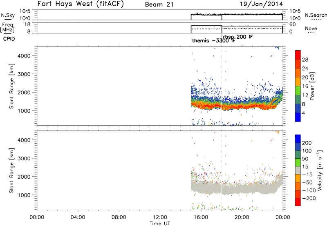Click the 08:00 time tick label
Viewport: 327px width, 226px height.
119,217
